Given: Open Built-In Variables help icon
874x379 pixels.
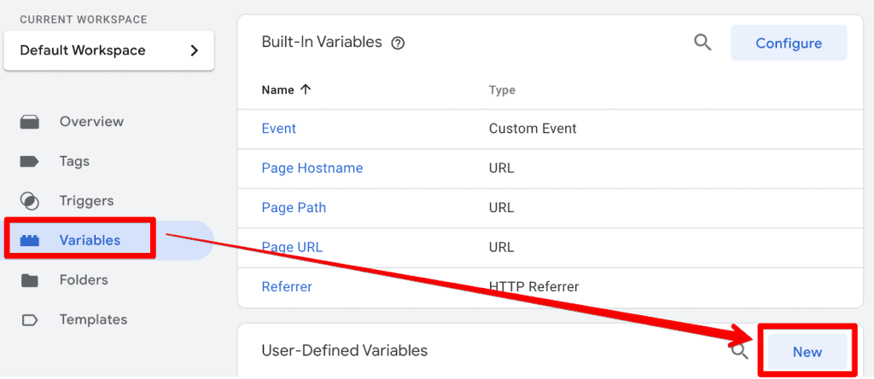Looking at the screenshot, I should coord(398,43).
